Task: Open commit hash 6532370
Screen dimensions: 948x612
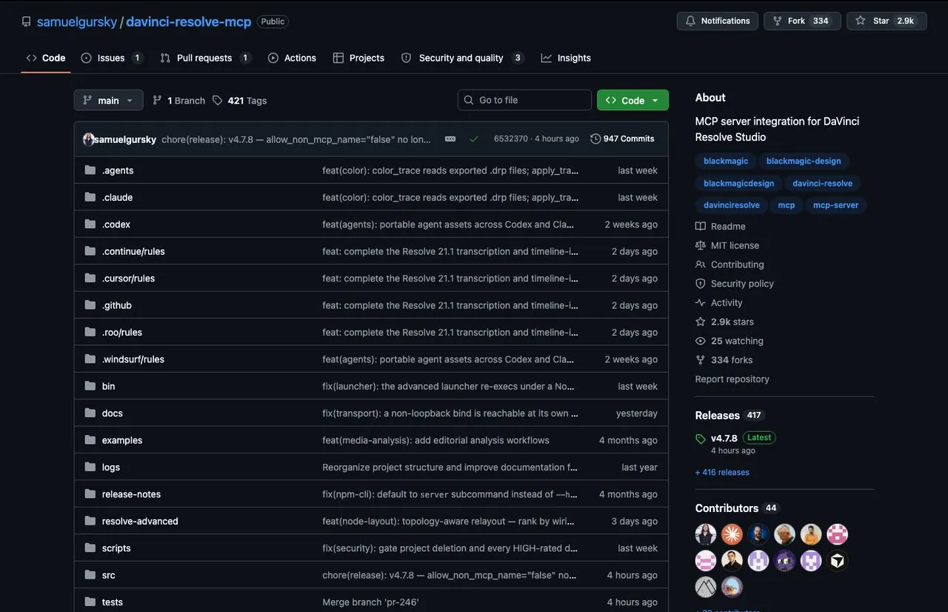Action: 511,139
